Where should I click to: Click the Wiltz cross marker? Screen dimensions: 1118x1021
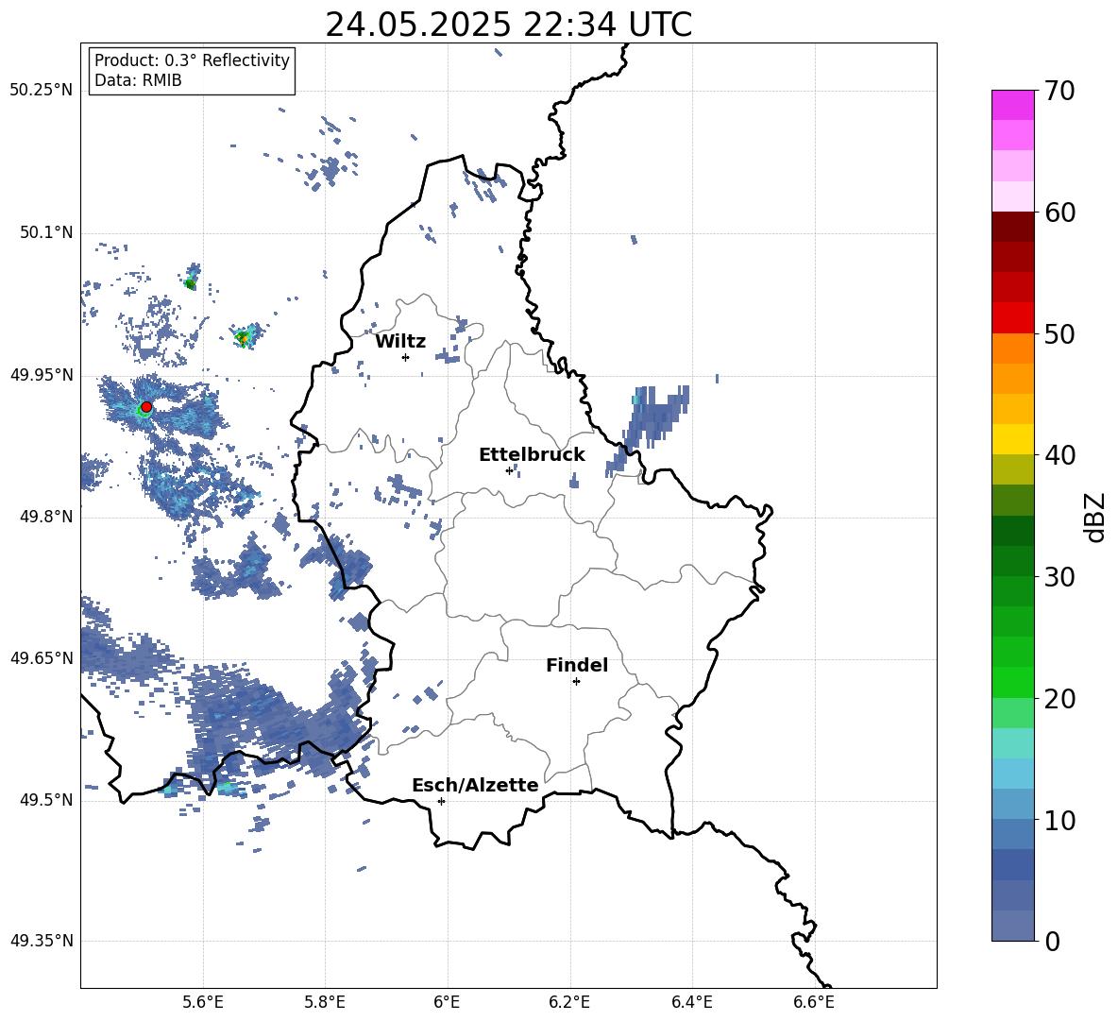click(406, 357)
